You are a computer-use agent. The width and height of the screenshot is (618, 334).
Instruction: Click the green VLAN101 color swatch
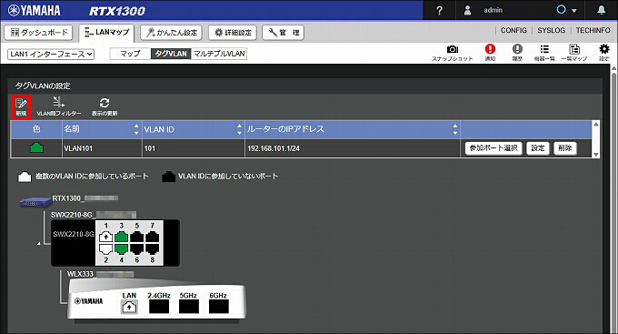[36, 147]
